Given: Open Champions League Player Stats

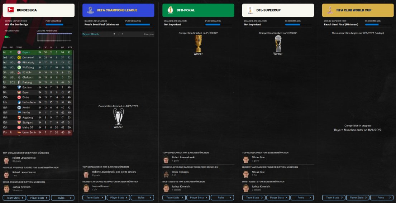Looking at the screenshot, I should (x=118, y=198).
